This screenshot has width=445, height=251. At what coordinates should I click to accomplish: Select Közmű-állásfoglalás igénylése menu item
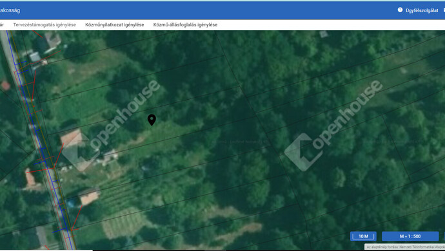pyautogui.click(x=185, y=24)
